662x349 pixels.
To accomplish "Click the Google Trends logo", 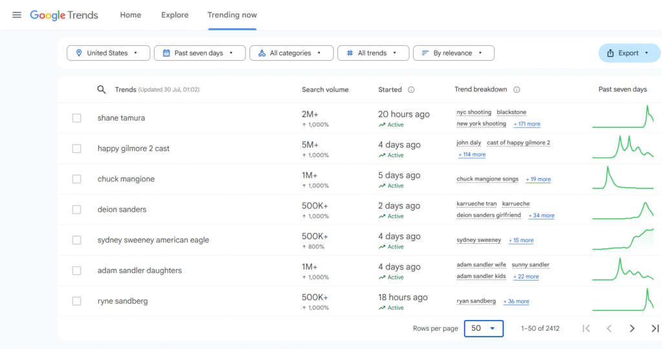I will pyautogui.click(x=64, y=15).
